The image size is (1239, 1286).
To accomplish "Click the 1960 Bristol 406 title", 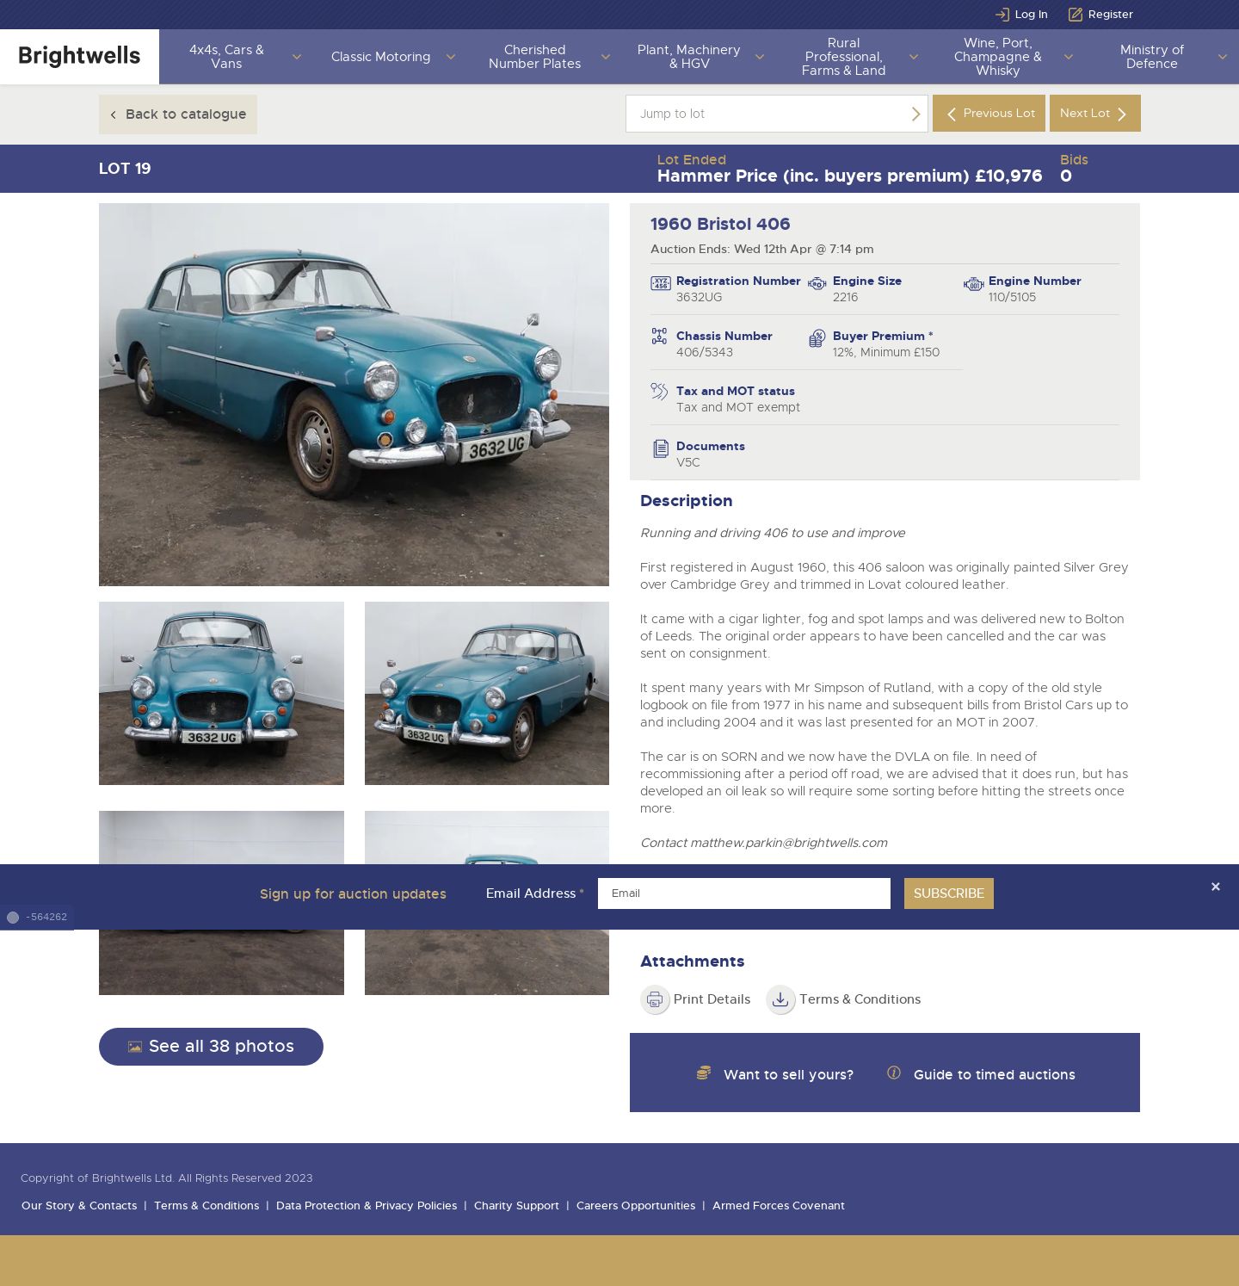I will tap(720, 224).
